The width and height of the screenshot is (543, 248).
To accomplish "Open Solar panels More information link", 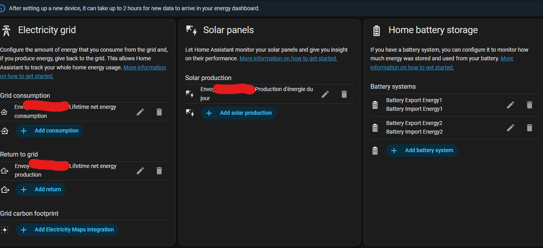I will (x=288, y=58).
